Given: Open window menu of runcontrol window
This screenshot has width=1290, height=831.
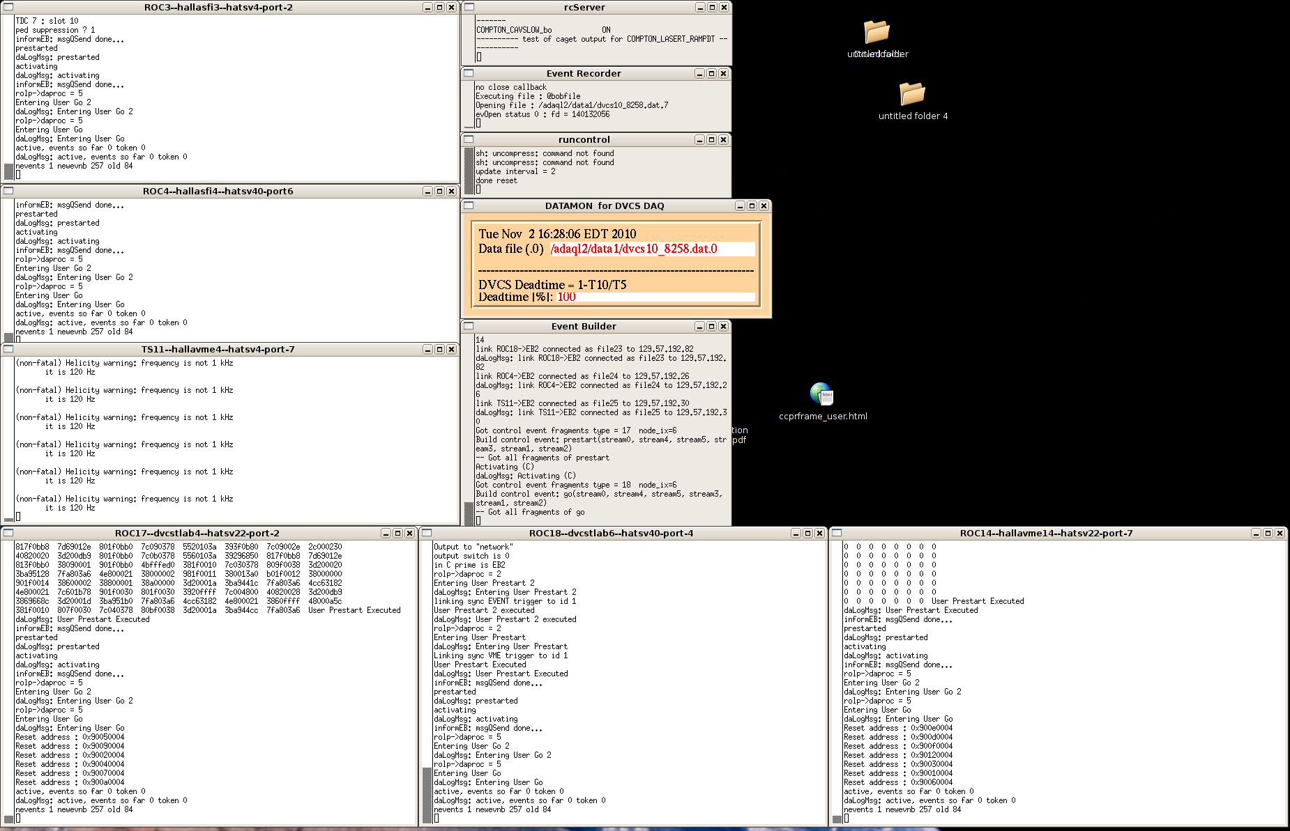Looking at the screenshot, I should tap(469, 139).
